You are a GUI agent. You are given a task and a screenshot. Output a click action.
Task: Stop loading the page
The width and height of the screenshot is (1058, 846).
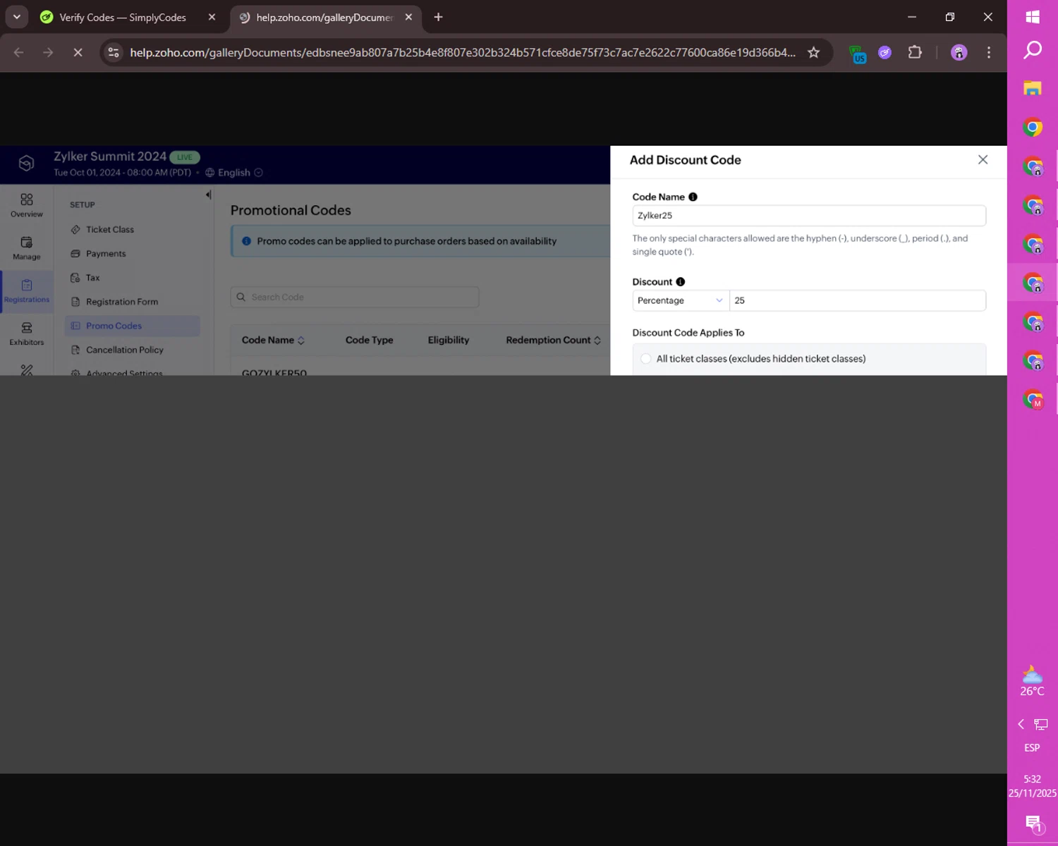tap(78, 52)
